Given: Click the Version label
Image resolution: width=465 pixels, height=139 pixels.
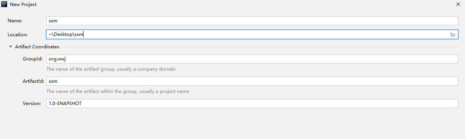Looking at the screenshot, I should click(x=32, y=103).
